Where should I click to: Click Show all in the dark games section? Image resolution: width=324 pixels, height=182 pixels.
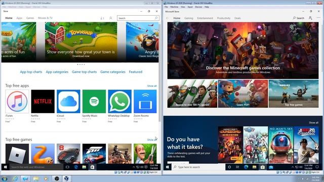pyautogui.click(x=313, y=122)
